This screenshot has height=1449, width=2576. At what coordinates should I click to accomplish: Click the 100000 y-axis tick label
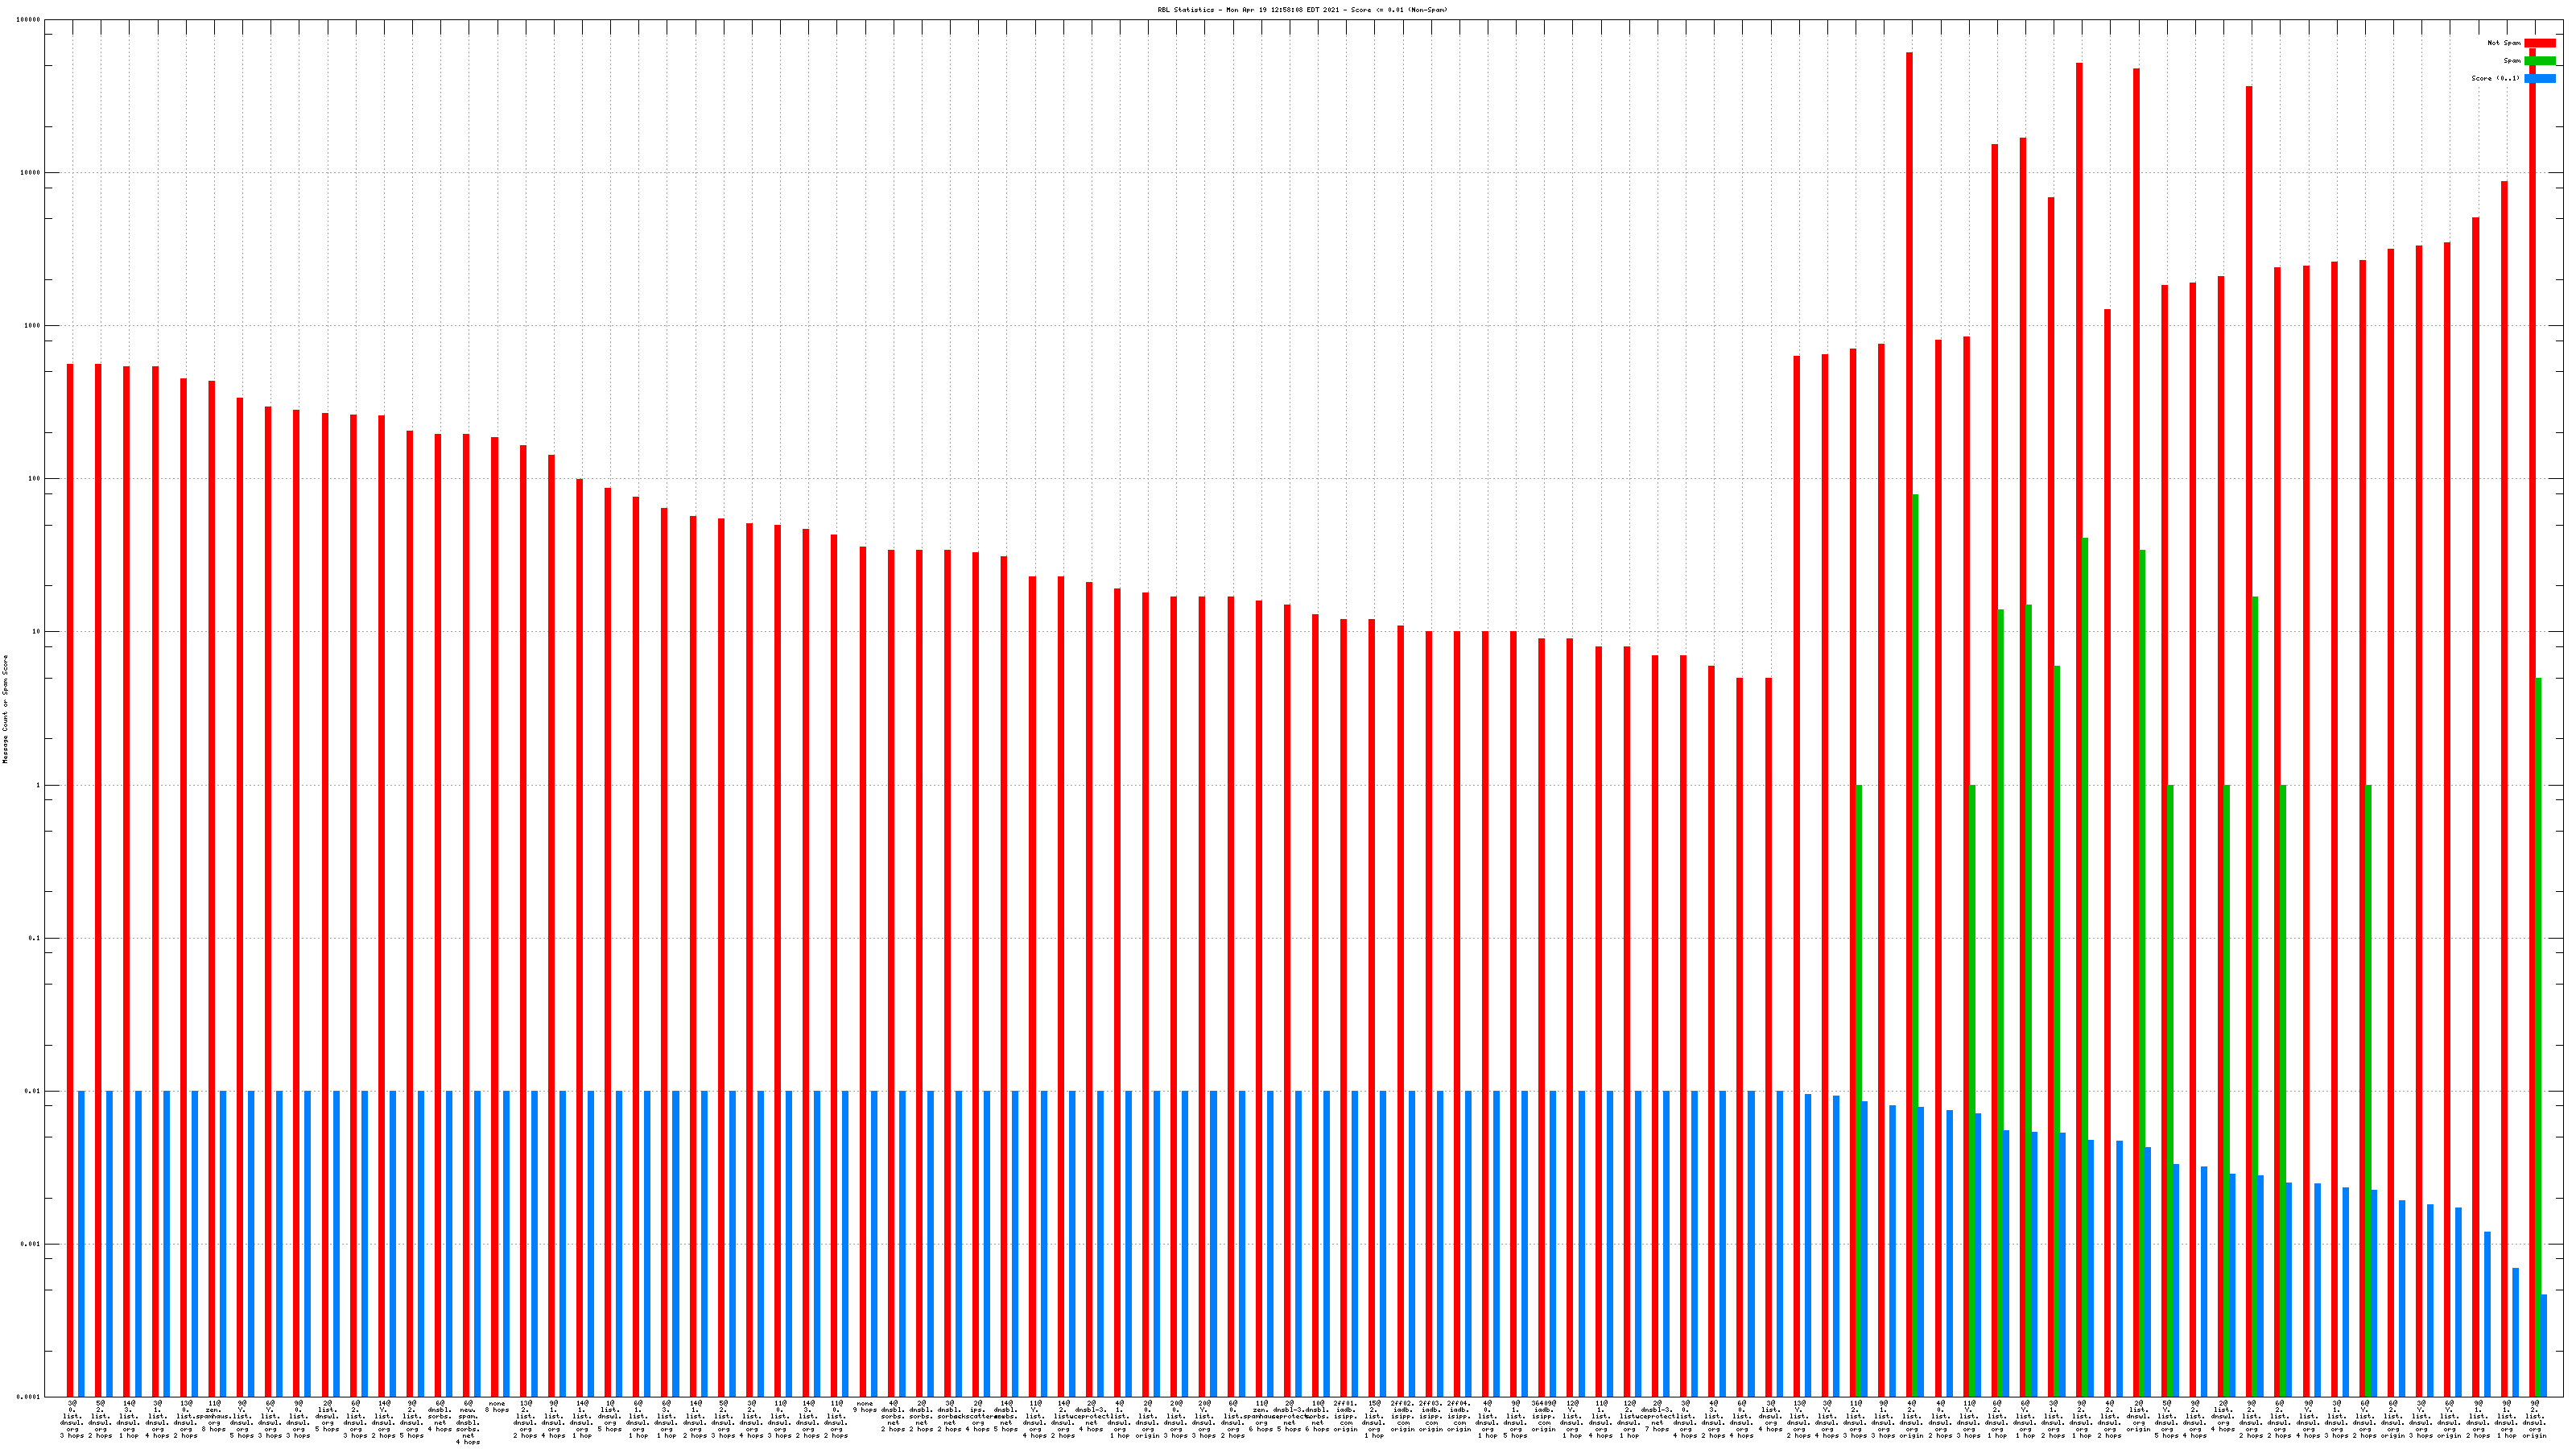30,20
